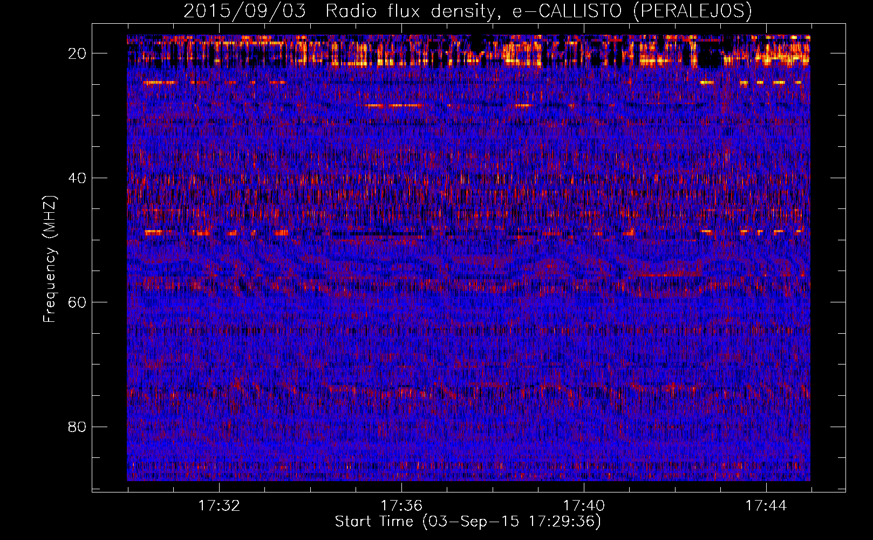Click the 40 MHz frequency axis label
This screenshot has height=540, width=873.
pyautogui.click(x=78, y=178)
